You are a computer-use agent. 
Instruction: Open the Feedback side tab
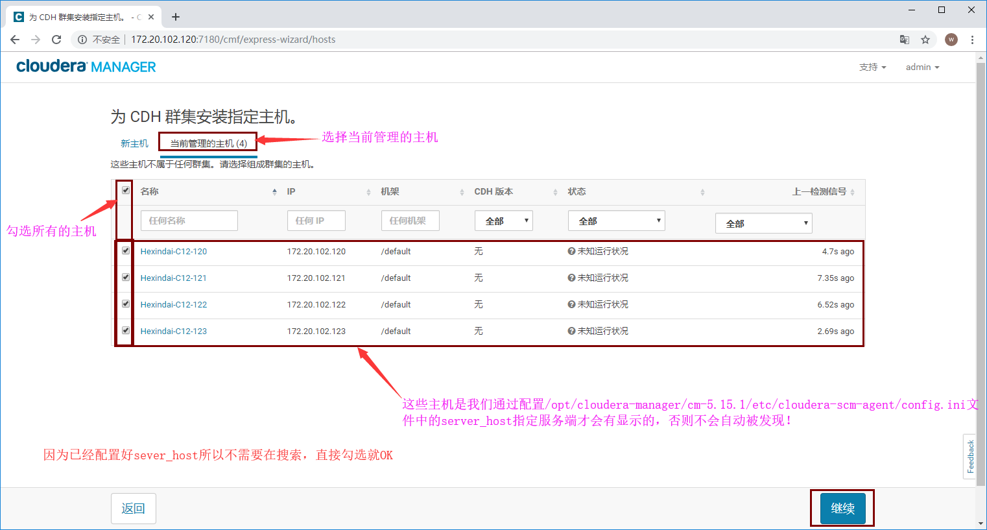pyautogui.click(x=970, y=457)
